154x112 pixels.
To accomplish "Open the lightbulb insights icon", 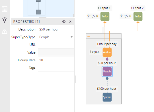I will click(5, 20).
